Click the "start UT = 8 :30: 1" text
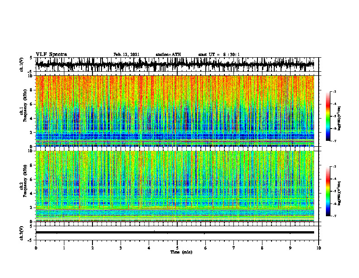This screenshot has width=359, height=278. [x=219, y=55]
